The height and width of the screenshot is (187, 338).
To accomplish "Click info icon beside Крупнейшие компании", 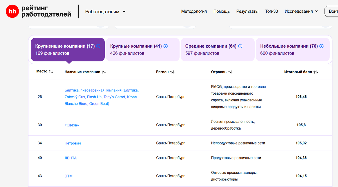I will click(98, 46).
